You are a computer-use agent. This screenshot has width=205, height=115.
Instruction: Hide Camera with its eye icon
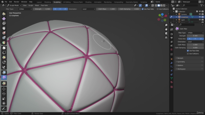[200, 14]
